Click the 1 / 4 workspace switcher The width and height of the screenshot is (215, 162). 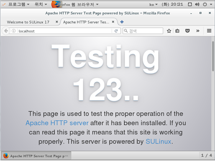click(x=207, y=155)
